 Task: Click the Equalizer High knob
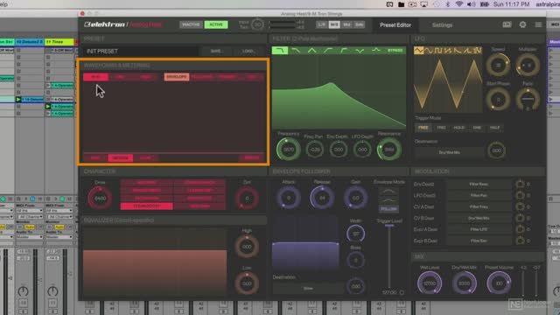click(x=247, y=247)
